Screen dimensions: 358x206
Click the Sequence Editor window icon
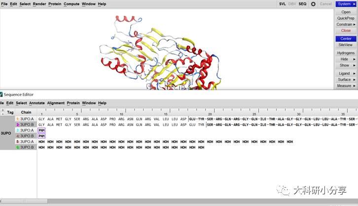click(1, 95)
